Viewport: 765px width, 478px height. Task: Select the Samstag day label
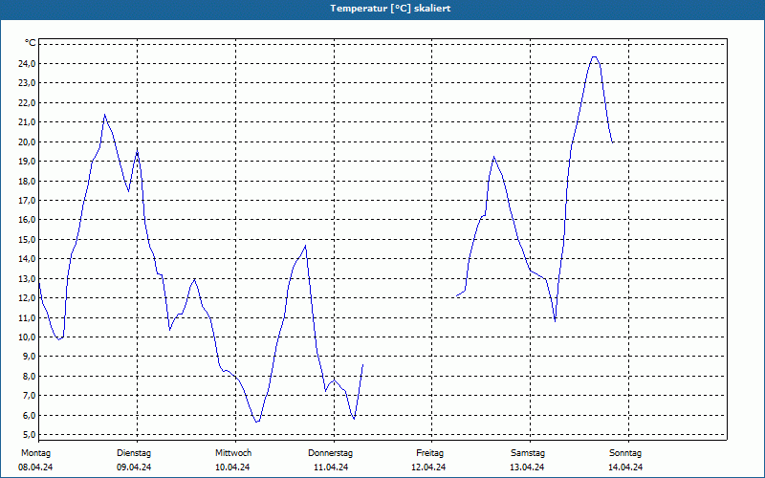pos(528,453)
